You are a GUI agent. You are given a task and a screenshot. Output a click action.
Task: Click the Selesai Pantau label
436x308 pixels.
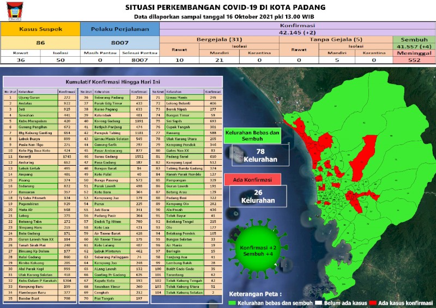[x=140, y=52]
